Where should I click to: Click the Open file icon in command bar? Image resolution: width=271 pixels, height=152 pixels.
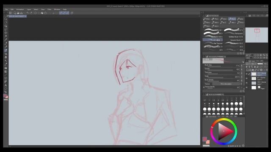[18, 13]
